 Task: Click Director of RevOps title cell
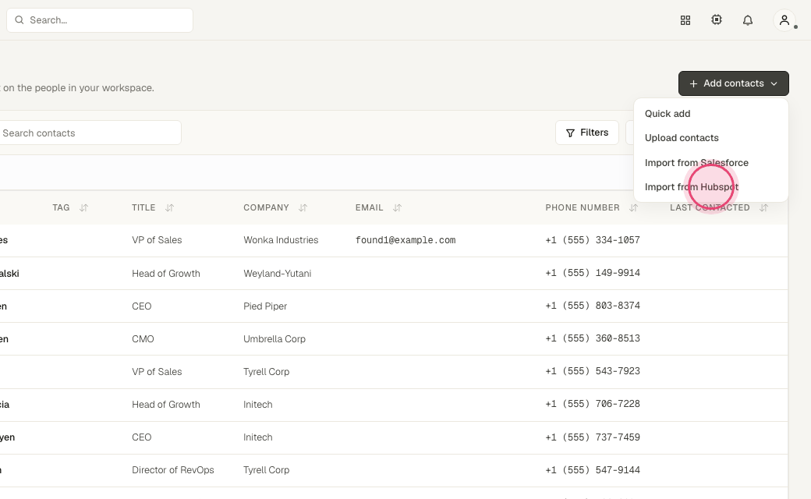tap(173, 470)
